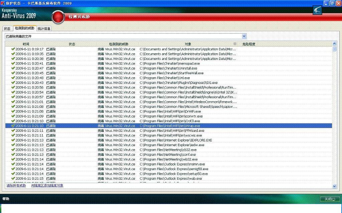Minimize the Kaspersky window

pyautogui.click(x=326, y=3)
